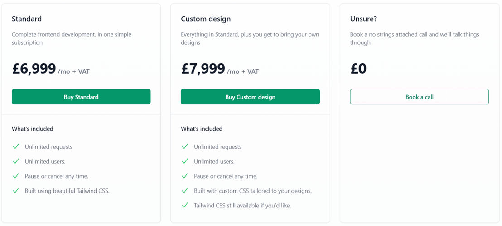Click checkmark beside Standard's Pause or cancel any time
Screen dimensions: 502x226
tap(16, 176)
